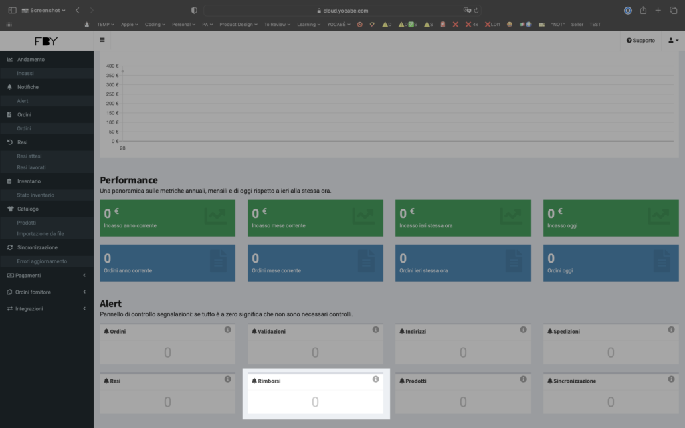Viewport: 685px width, 428px height.
Task: Select Stato inventario in the sidebar
Action: [35, 195]
